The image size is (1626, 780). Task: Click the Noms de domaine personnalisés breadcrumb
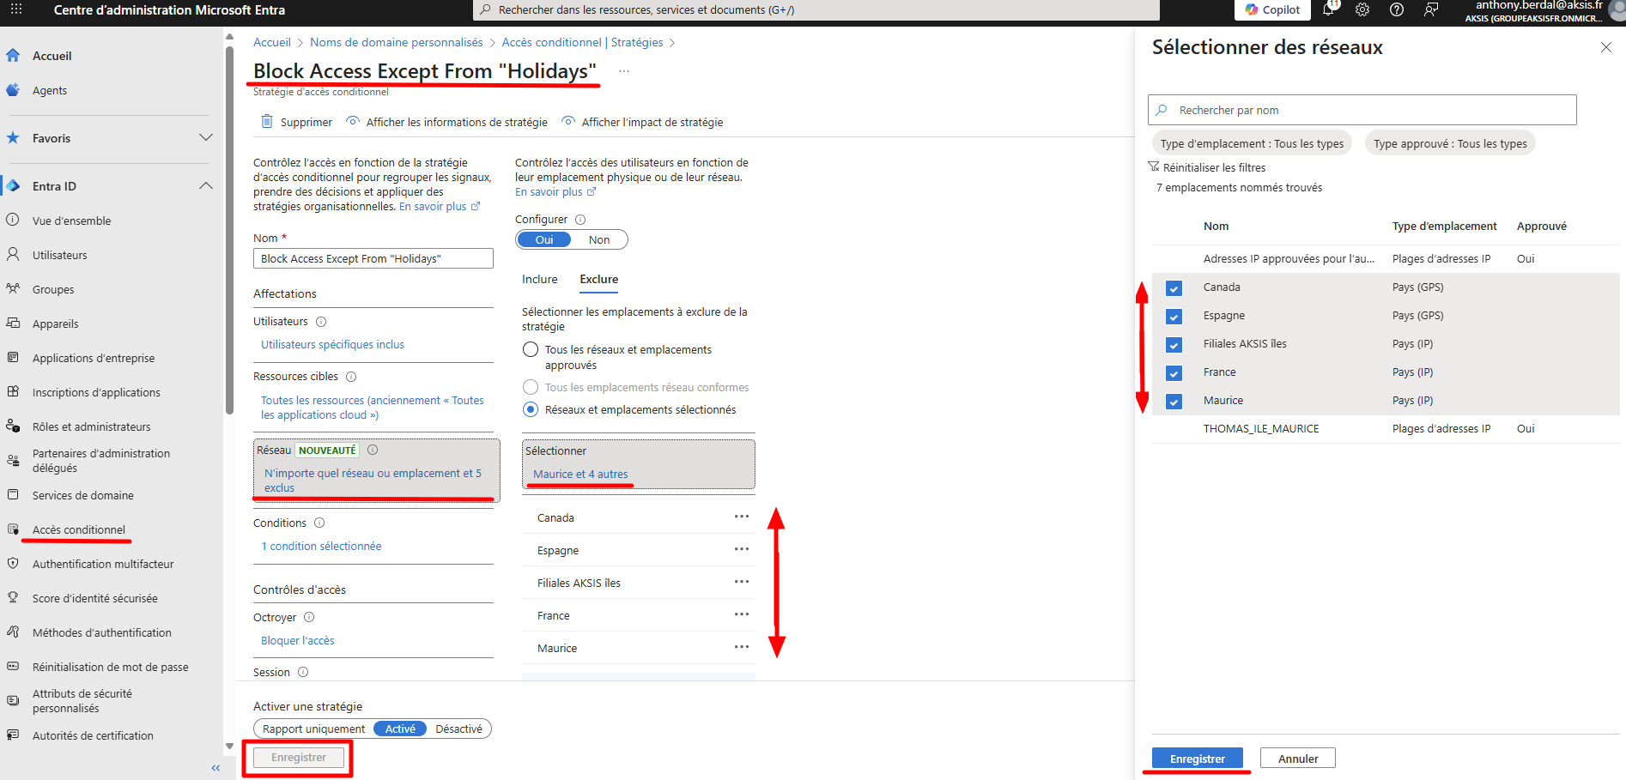(396, 42)
